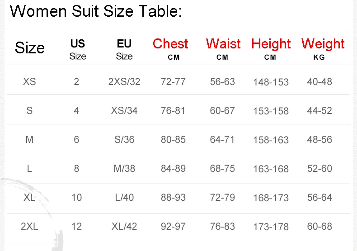Viewport: 357px width, 251px height.
Task: Select the US Size column header
Action: coord(78,49)
